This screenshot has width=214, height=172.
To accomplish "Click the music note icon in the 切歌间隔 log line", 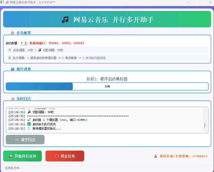I will point(29,112).
